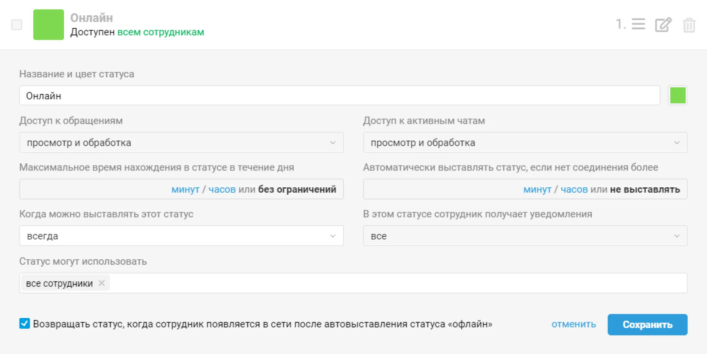Delete the Онлайн status with trash icon
The width and height of the screenshot is (707, 354).
point(689,25)
